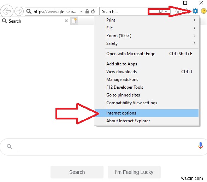Click the padlock security icon
The width and height of the screenshot is (207, 182).
click(87, 11)
